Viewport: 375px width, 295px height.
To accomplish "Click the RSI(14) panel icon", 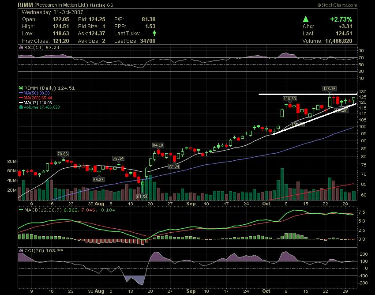I will pyautogui.click(x=21, y=48).
